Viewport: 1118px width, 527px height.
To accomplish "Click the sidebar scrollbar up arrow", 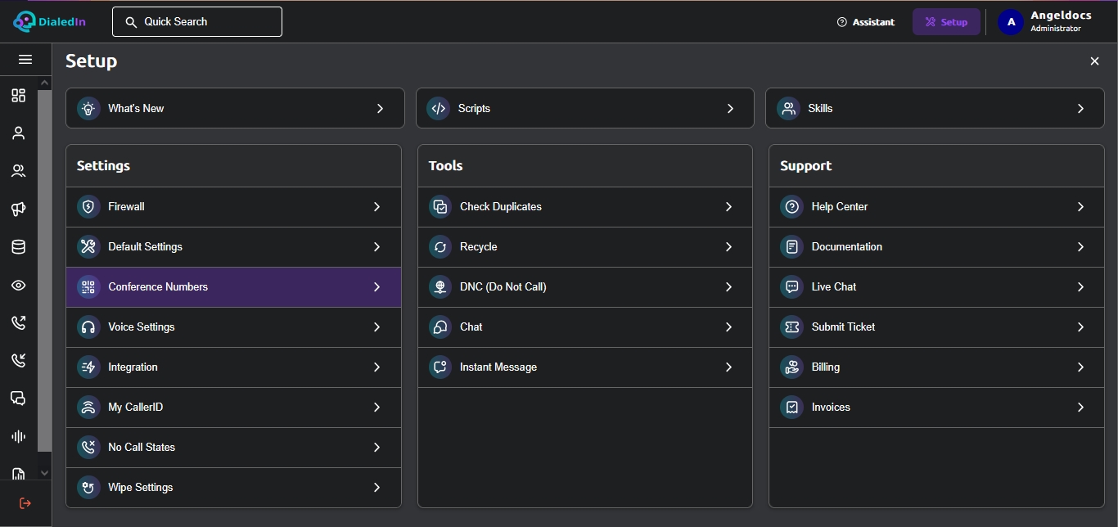I will pyautogui.click(x=45, y=83).
